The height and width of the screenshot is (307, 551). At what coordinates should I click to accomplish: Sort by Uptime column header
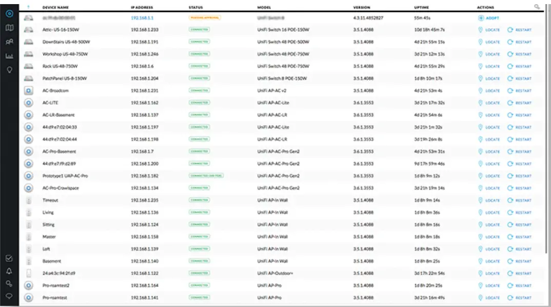coord(421,7)
